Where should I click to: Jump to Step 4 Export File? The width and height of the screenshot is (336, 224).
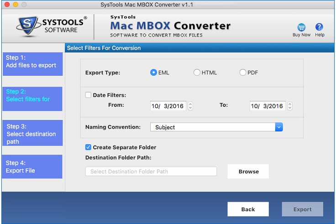point(32,167)
